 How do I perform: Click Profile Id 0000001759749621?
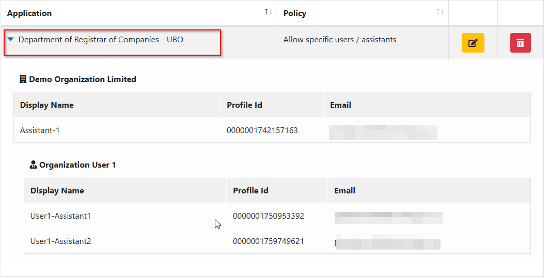pos(268,241)
